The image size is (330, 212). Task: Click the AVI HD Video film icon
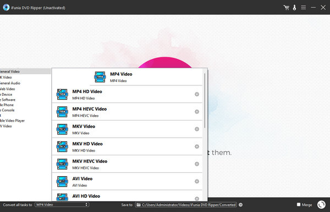[62, 197]
